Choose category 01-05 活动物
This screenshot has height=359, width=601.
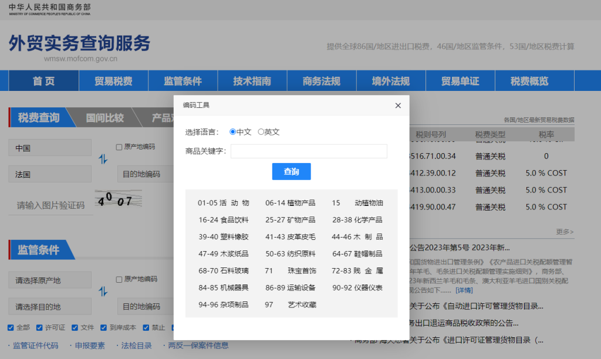(224, 203)
